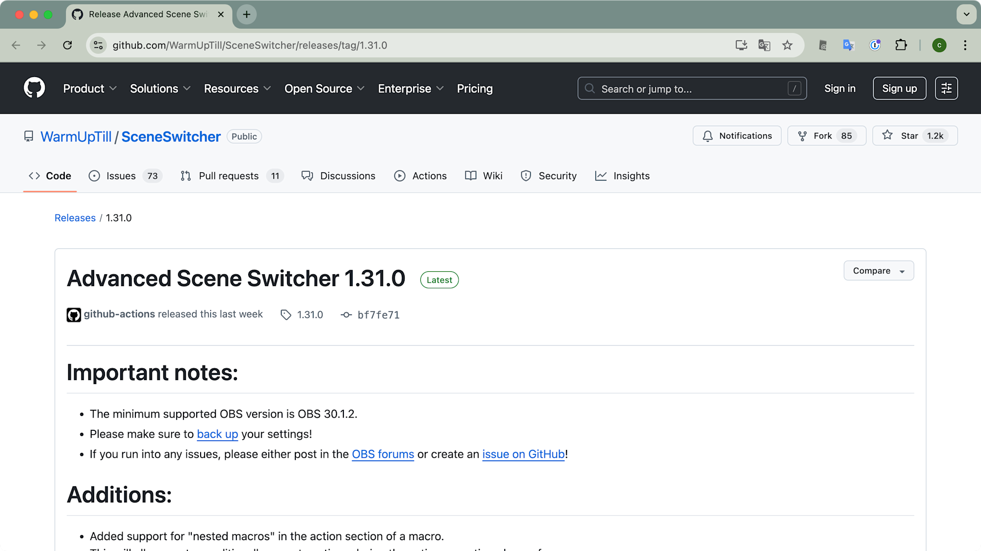Reload the current page
The height and width of the screenshot is (551, 981).
pos(68,45)
